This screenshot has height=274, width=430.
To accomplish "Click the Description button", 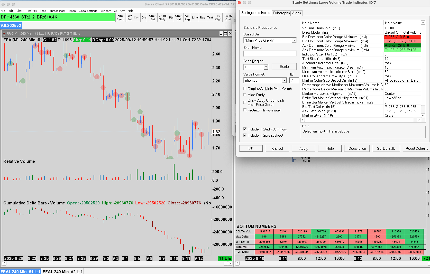I will point(357,148).
